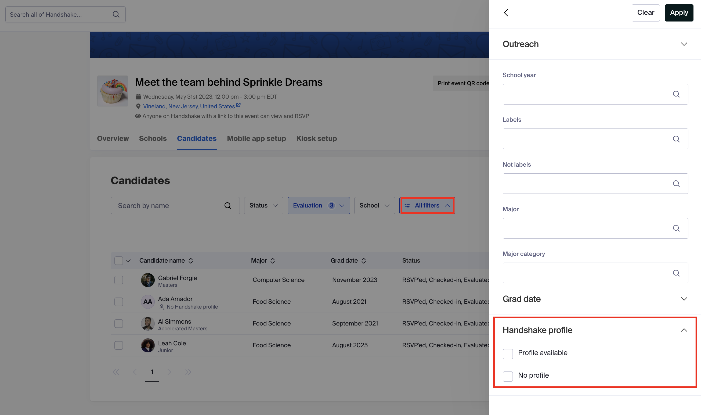This screenshot has height=415, width=701.
Task: Click the search icon in Search by name
Action: pos(228,206)
